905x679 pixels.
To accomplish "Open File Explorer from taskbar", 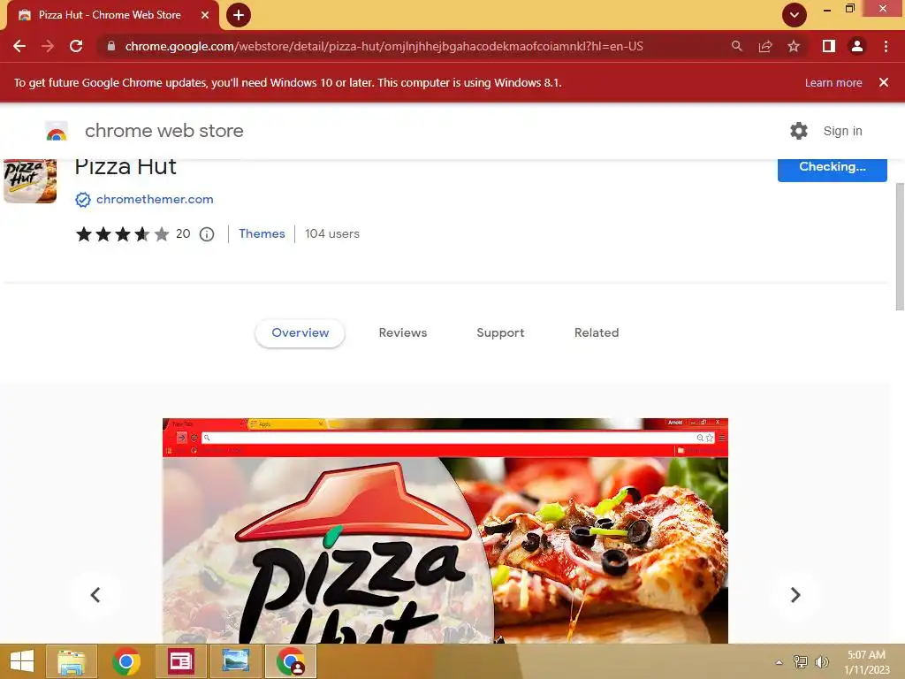I will click(x=71, y=661).
